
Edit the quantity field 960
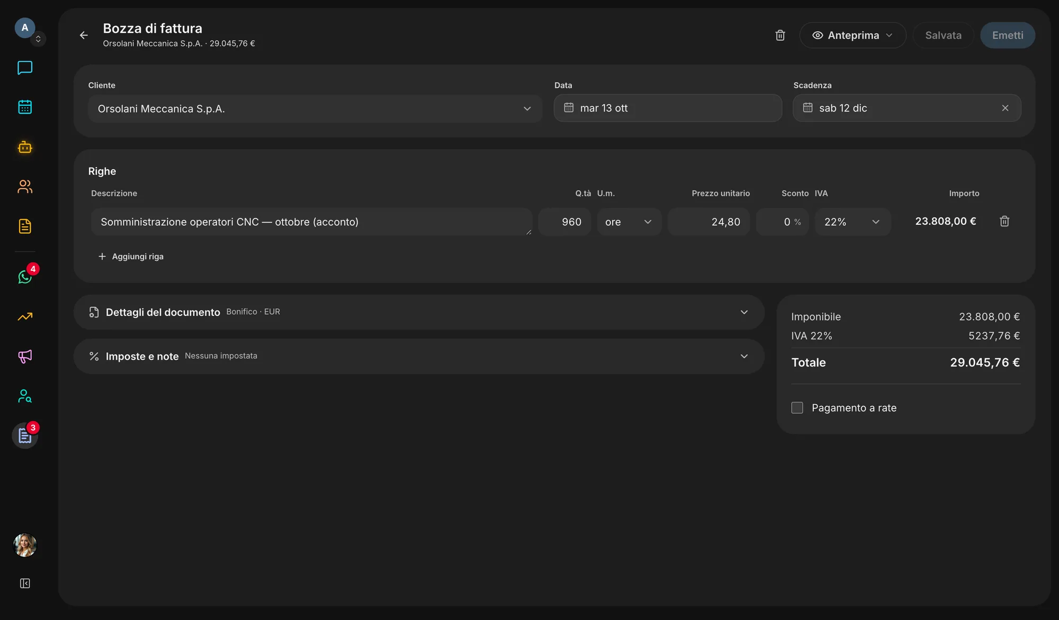pos(564,222)
